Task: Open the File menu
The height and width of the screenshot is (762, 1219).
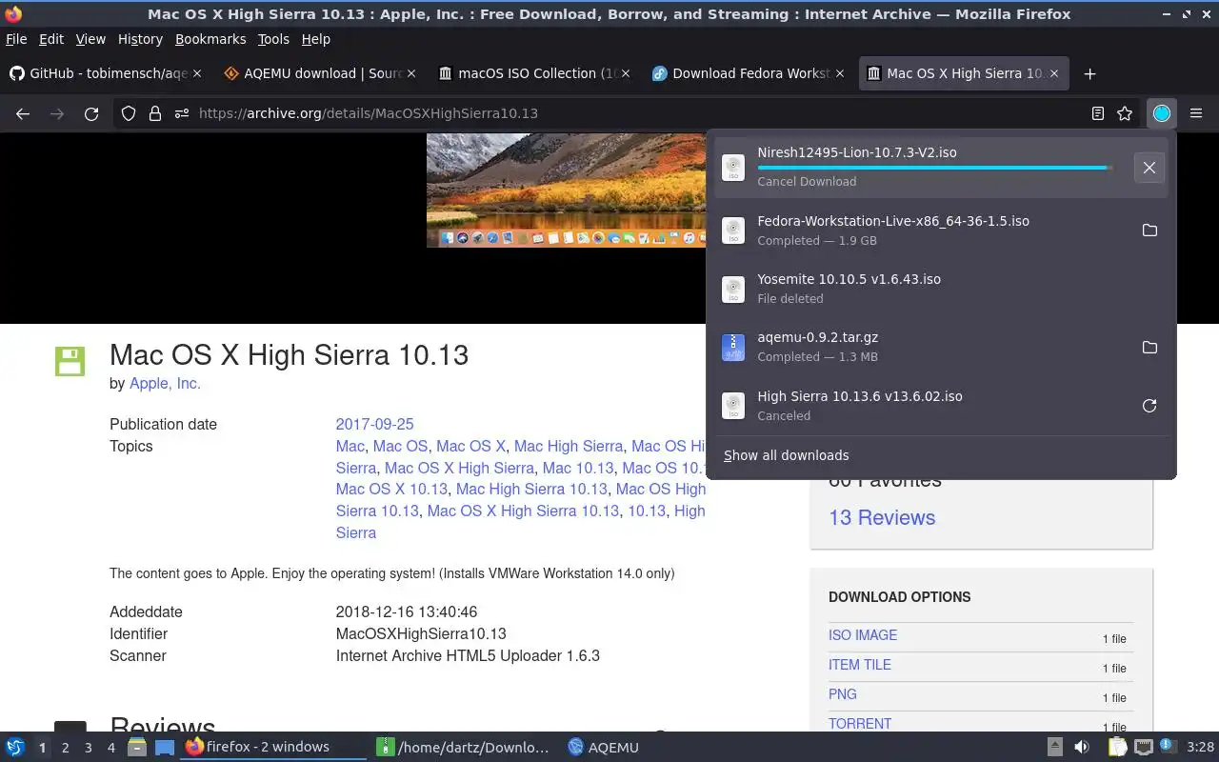Action: [x=16, y=39]
